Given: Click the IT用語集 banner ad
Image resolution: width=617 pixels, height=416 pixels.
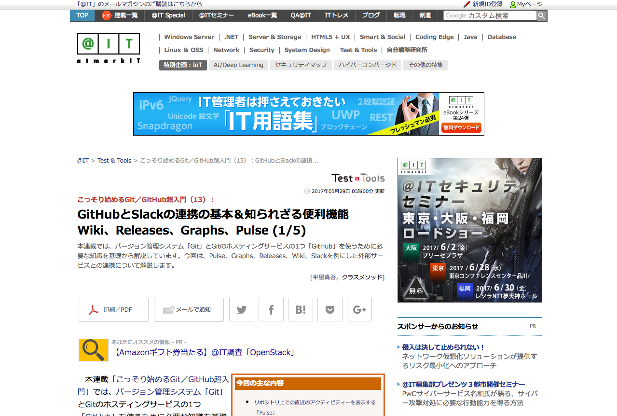Looking at the screenshot, I should (309, 114).
